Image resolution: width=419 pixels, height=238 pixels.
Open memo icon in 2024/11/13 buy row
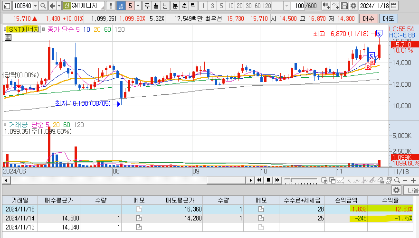point(139,227)
